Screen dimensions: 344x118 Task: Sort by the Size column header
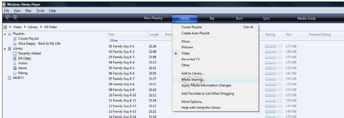point(296,35)
